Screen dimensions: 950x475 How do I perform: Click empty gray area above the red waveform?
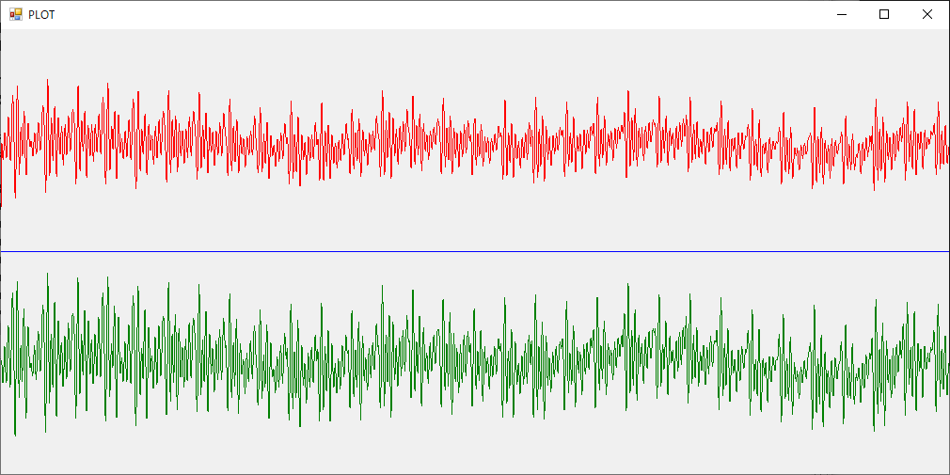tap(475, 52)
